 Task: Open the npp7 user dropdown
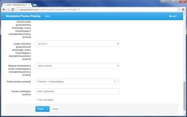(174, 16)
